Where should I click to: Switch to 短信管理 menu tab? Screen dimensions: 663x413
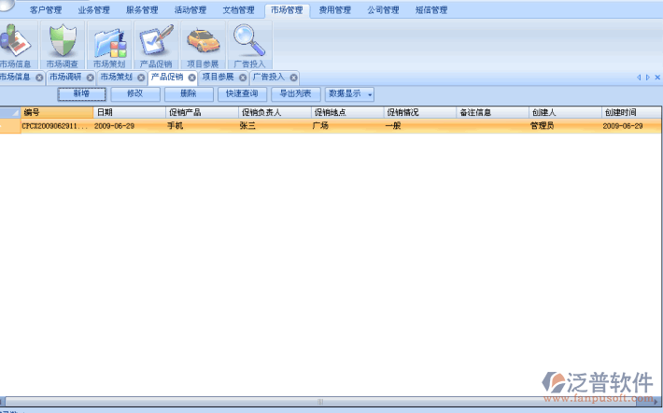pyautogui.click(x=431, y=9)
